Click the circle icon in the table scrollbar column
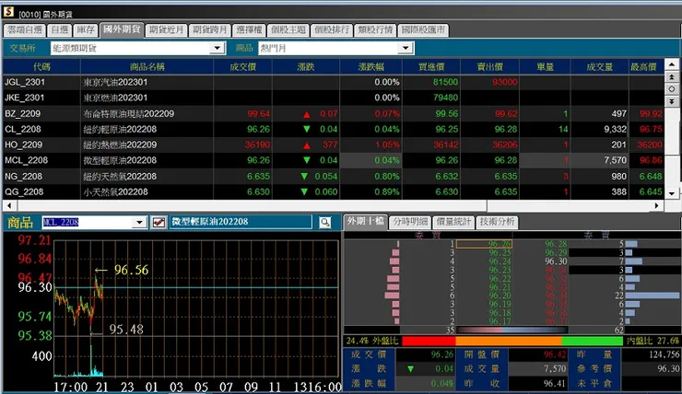Image resolution: width=682 pixels, height=394 pixels. tap(672, 89)
